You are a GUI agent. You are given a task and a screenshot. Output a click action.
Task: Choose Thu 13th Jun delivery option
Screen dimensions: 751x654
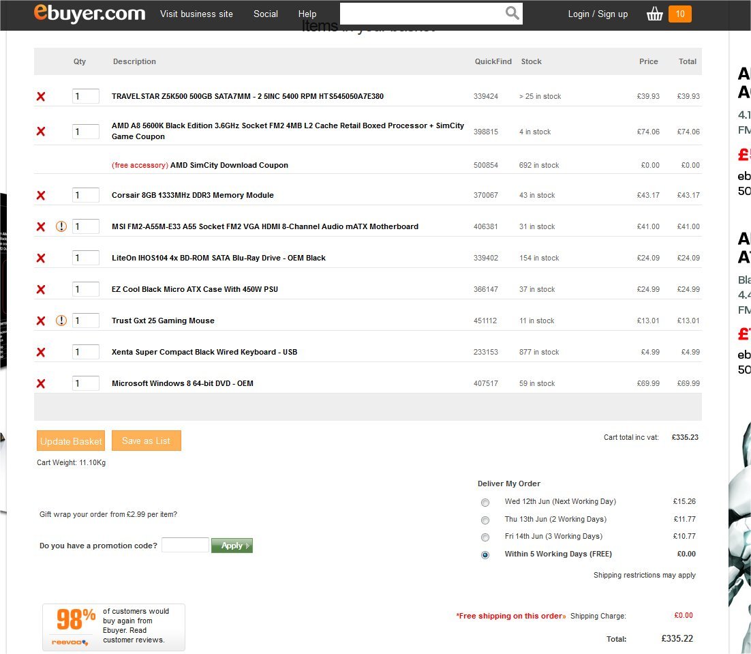click(x=485, y=520)
